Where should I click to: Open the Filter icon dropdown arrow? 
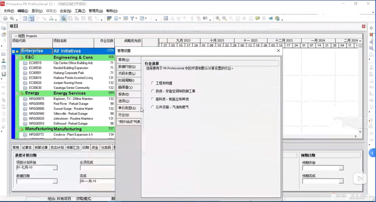click(x=136, y=19)
